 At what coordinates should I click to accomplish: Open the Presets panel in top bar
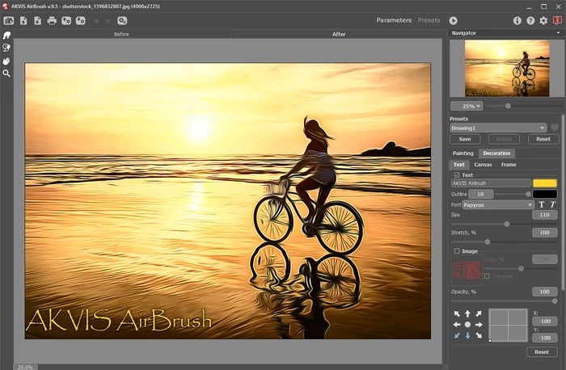coord(429,20)
